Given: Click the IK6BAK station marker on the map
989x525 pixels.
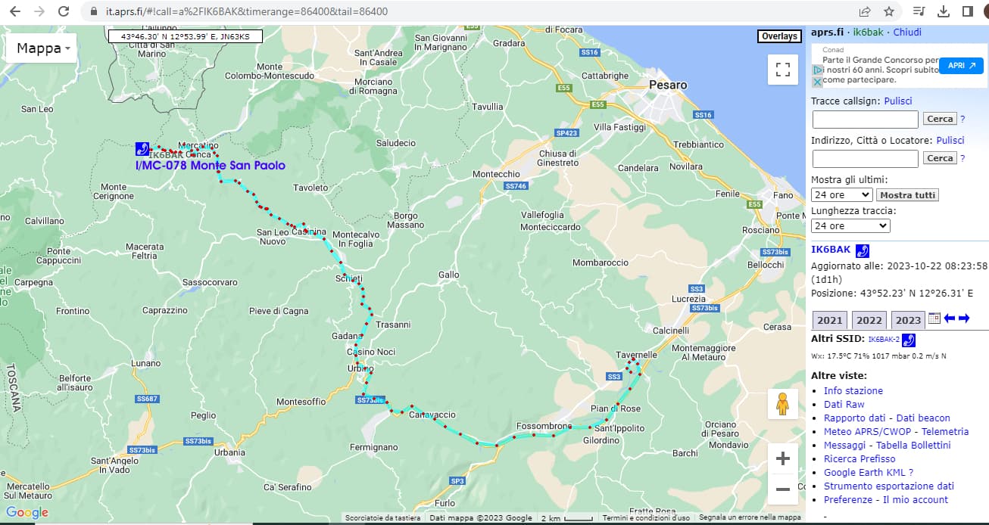Looking at the screenshot, I should pyautogui.click(x=142, y=148).
